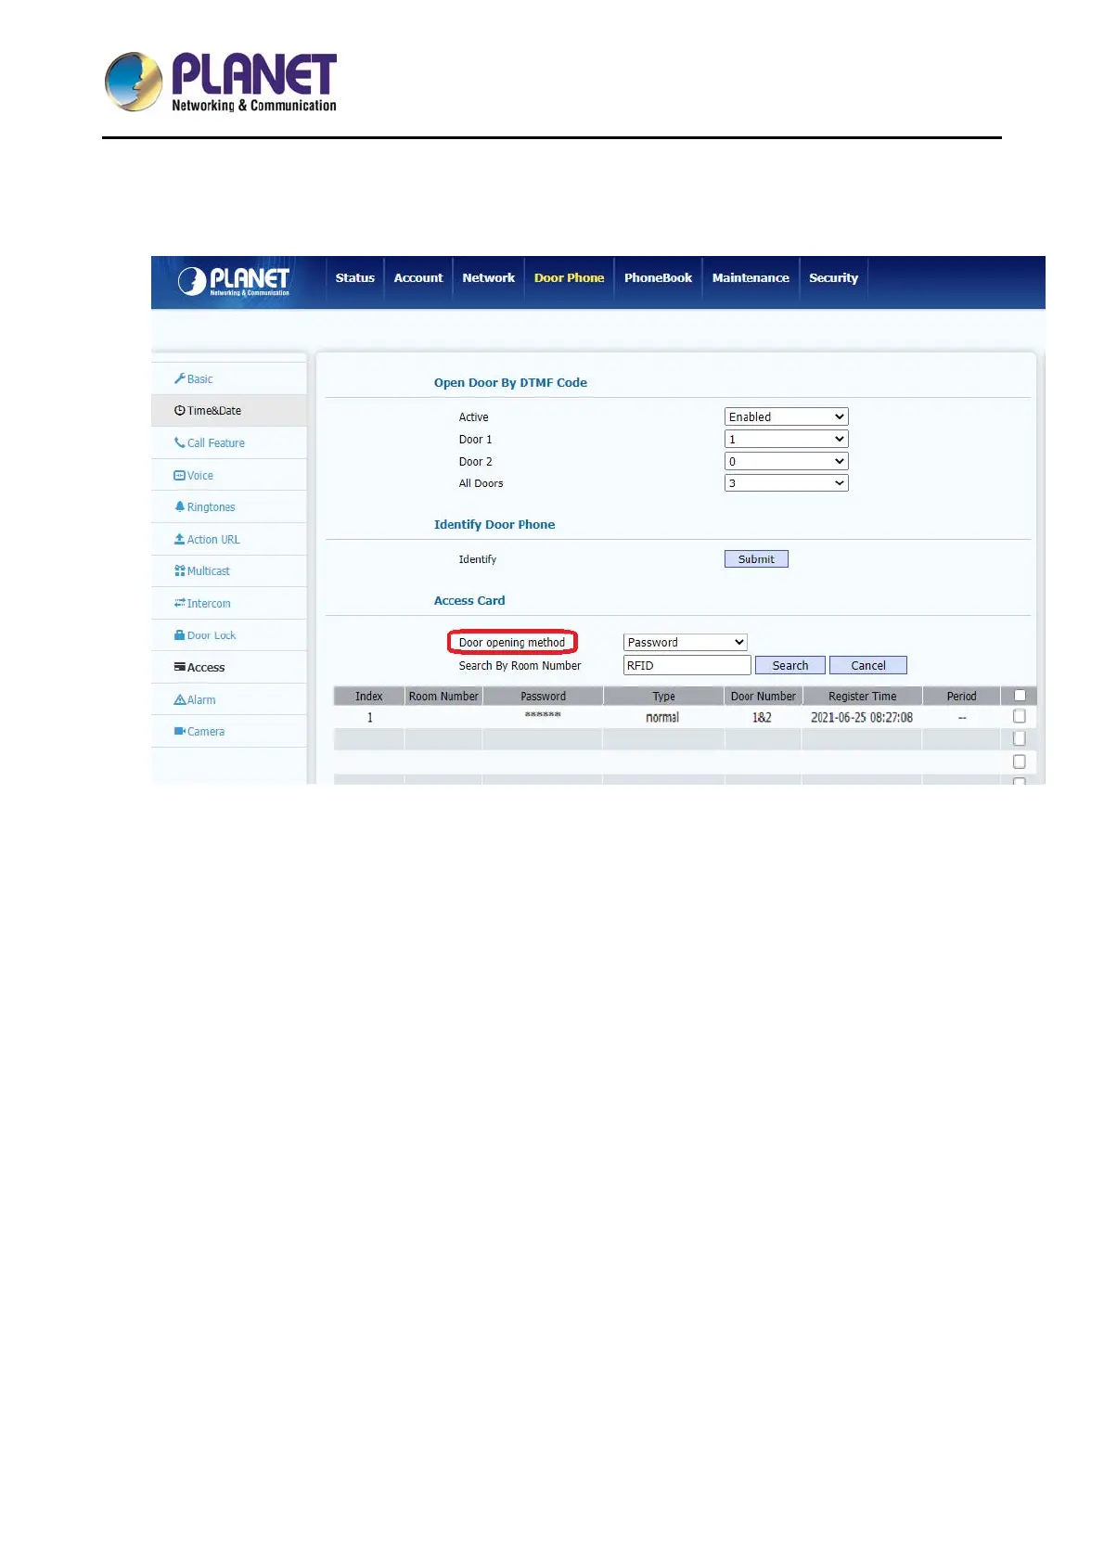Screen dimensions: 1104x1562
Task: Click the Cancel button
Action: coord(868,665)
